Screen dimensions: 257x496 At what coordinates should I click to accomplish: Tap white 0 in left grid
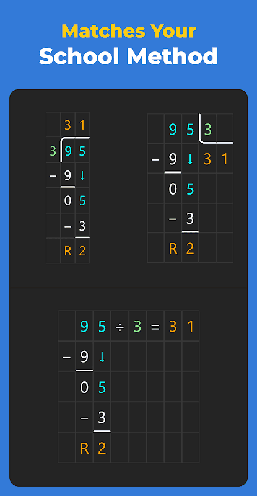point(68,200)
